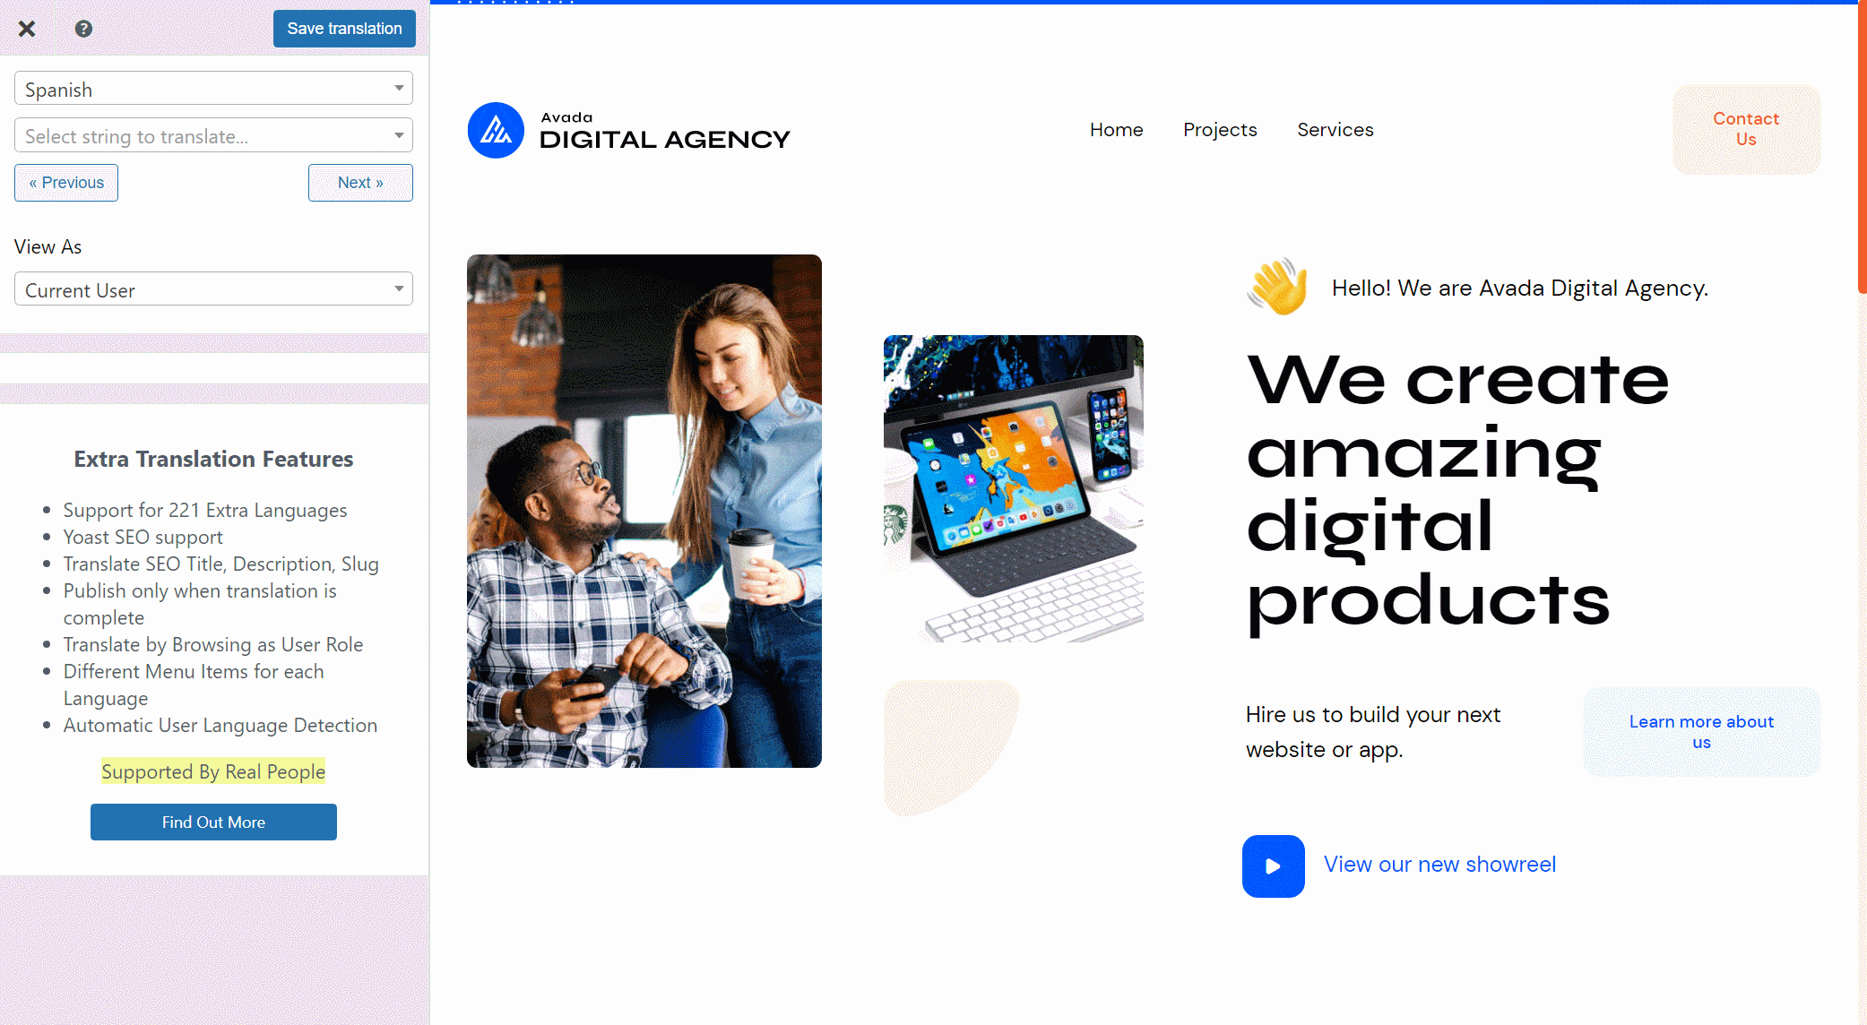Click the Learn more about us link

tap(1702, 732)
